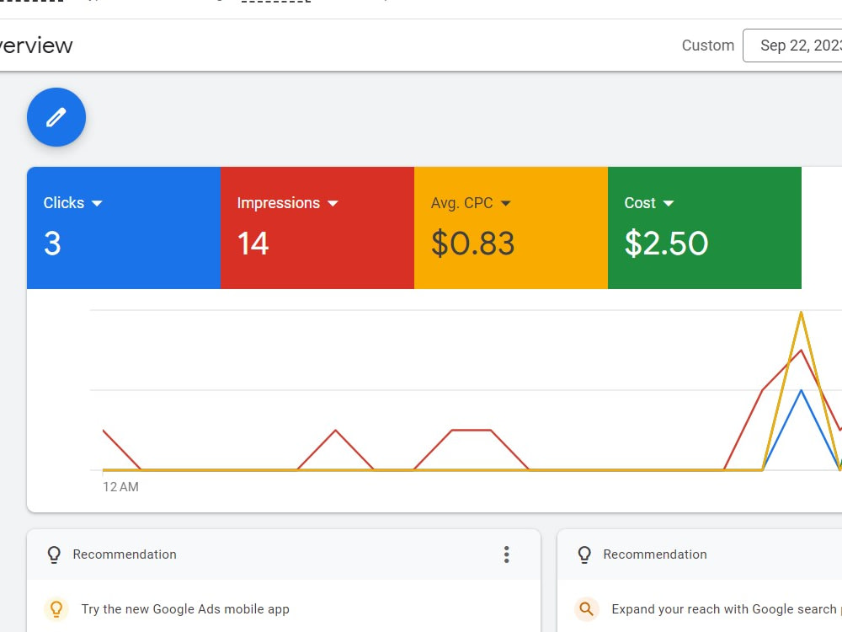Click the Overview page heading
This screenshot has height=632, width=842.
click(x=35, y=46)
